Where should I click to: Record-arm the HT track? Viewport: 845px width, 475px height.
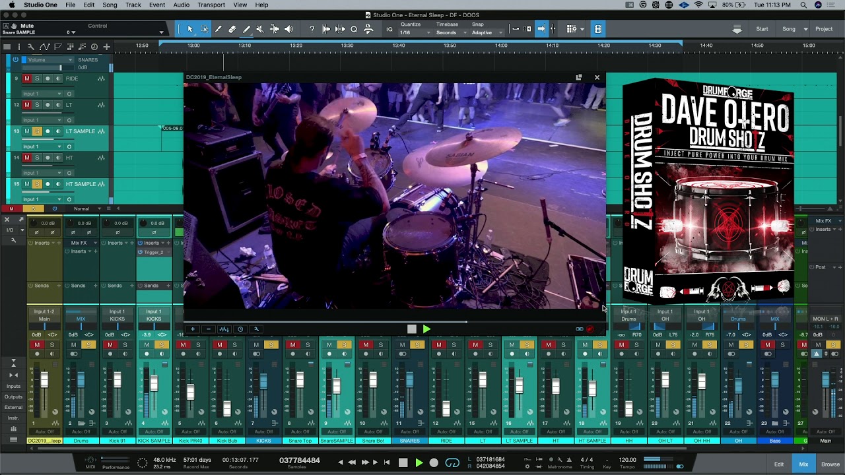(48, 158)
